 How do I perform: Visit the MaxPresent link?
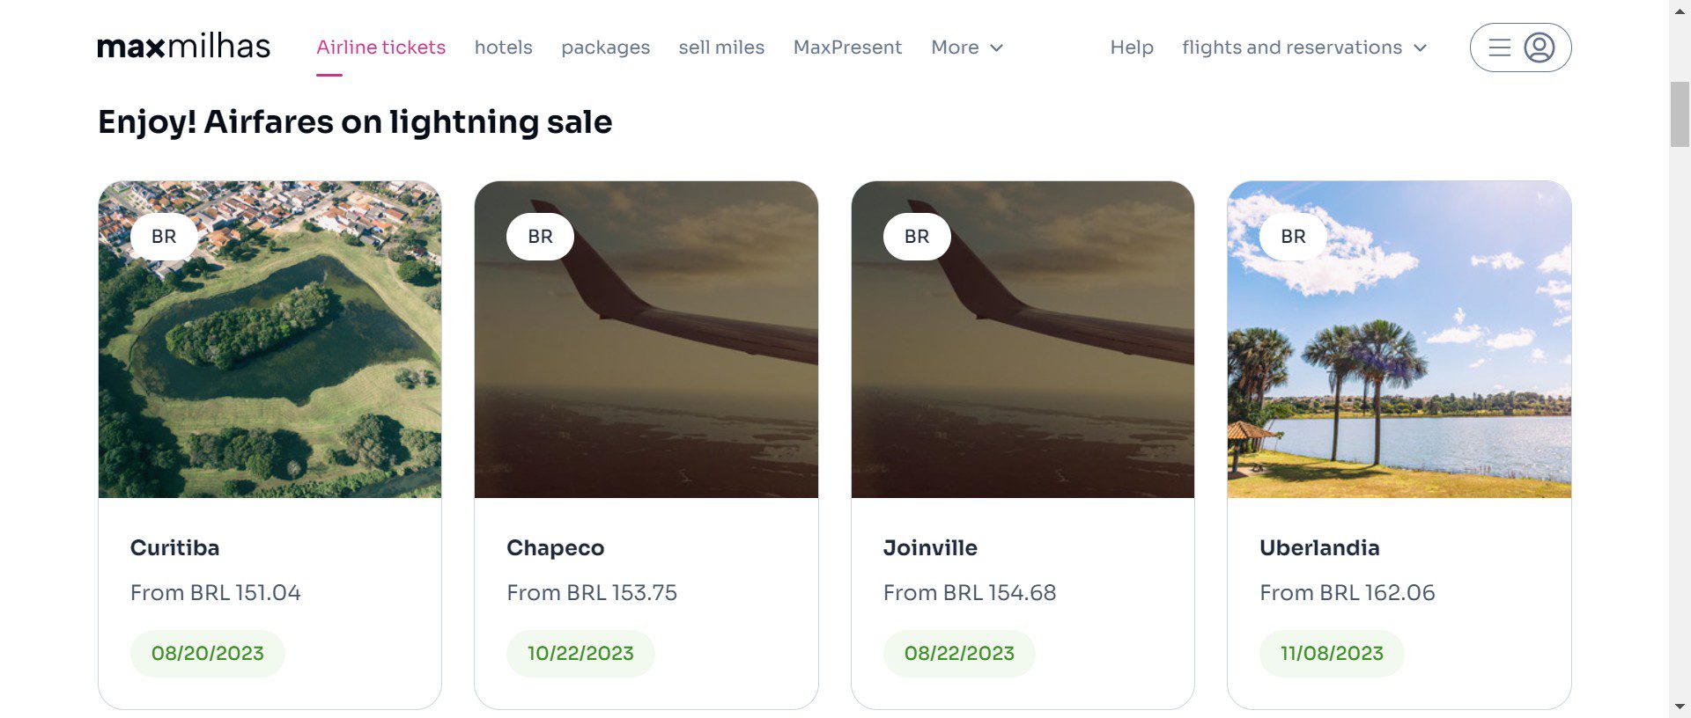pyautogui.click(x=847, y=48)
